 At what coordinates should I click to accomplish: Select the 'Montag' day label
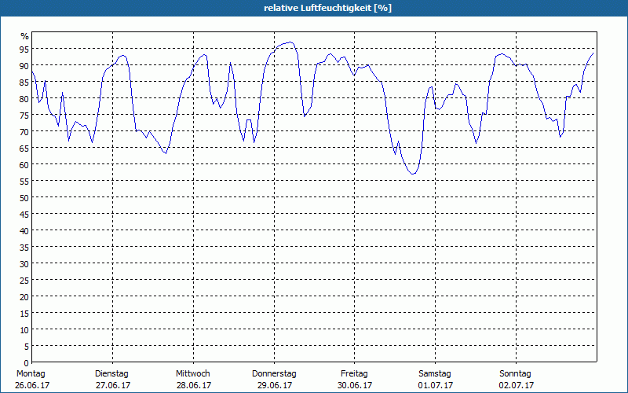pyautogui.click(x=31, y=373)
